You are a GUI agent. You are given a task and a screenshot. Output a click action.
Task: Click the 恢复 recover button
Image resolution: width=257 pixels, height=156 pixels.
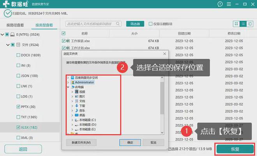point(235,149)
